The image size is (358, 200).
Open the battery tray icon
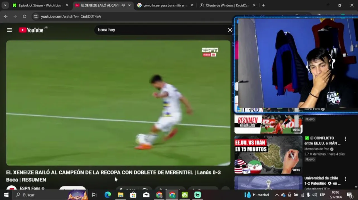(x=296, y=195)
